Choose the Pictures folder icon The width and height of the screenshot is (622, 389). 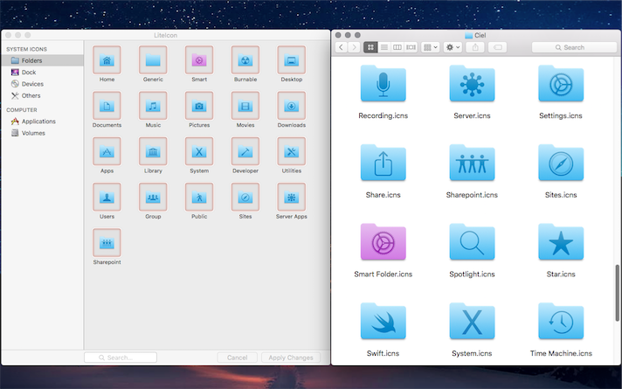click(x=199, y=106)
